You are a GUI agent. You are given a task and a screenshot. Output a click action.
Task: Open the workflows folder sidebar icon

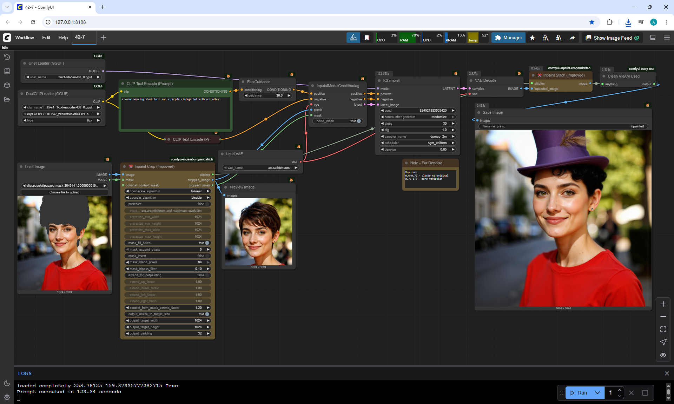(7, 99)
